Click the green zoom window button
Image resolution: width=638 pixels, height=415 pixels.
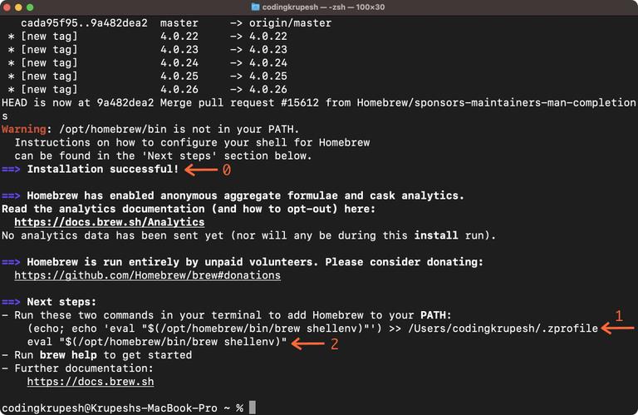[x=30, y=7]
